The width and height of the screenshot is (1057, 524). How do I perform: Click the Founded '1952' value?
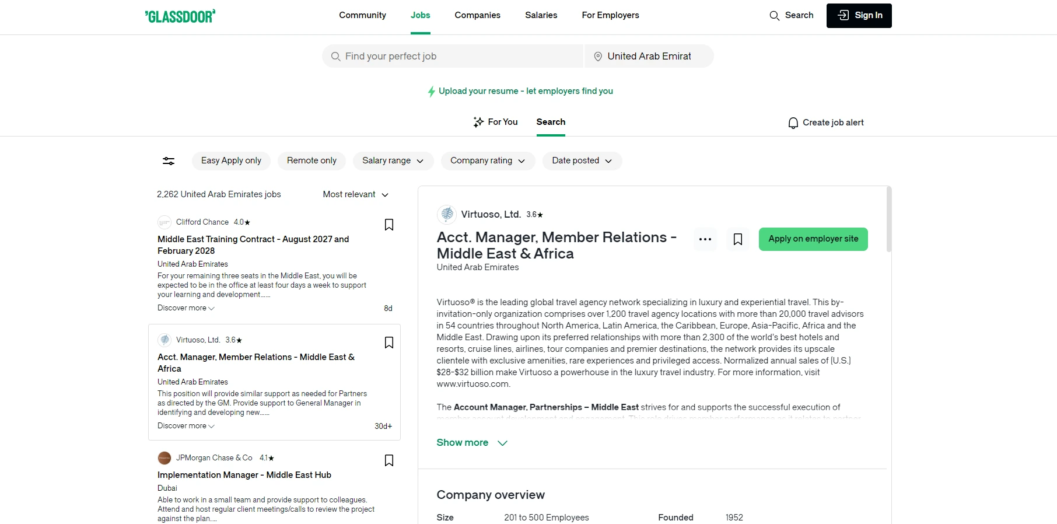tap(734, 518)
